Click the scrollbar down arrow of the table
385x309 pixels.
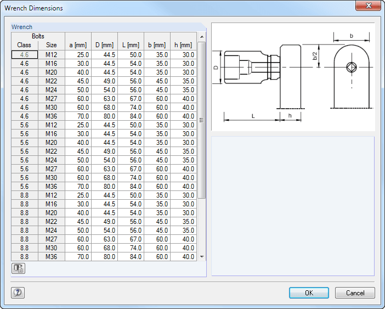pos(202,257)
